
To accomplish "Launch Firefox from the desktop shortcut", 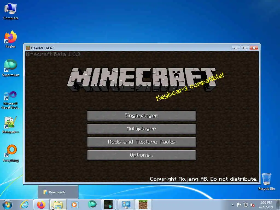I will click(11, 39).
